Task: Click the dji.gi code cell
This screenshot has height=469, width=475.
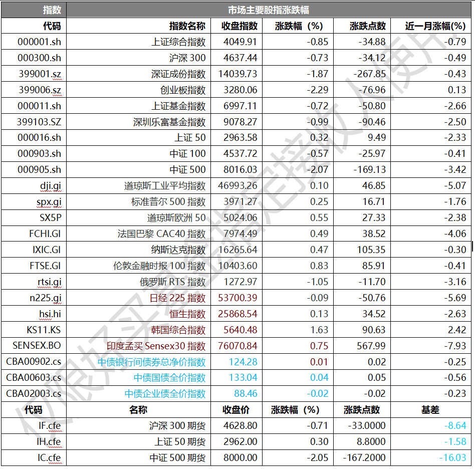Action: click(x=49, y=186)
